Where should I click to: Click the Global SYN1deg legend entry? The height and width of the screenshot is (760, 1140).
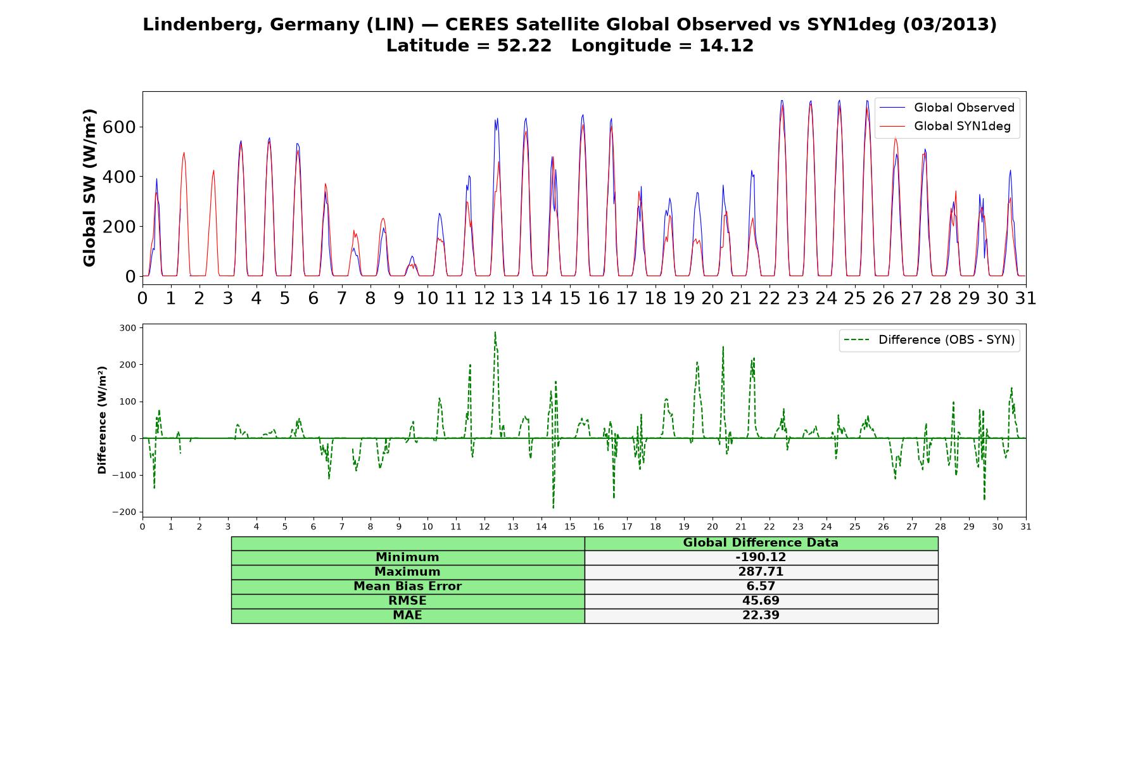point(947,127)
